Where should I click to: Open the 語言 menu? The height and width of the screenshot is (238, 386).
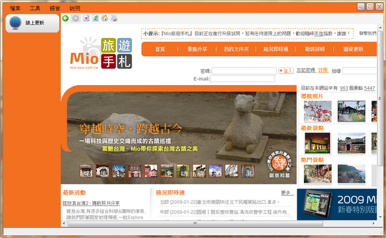pyautogui.click(x=55, y=8)
